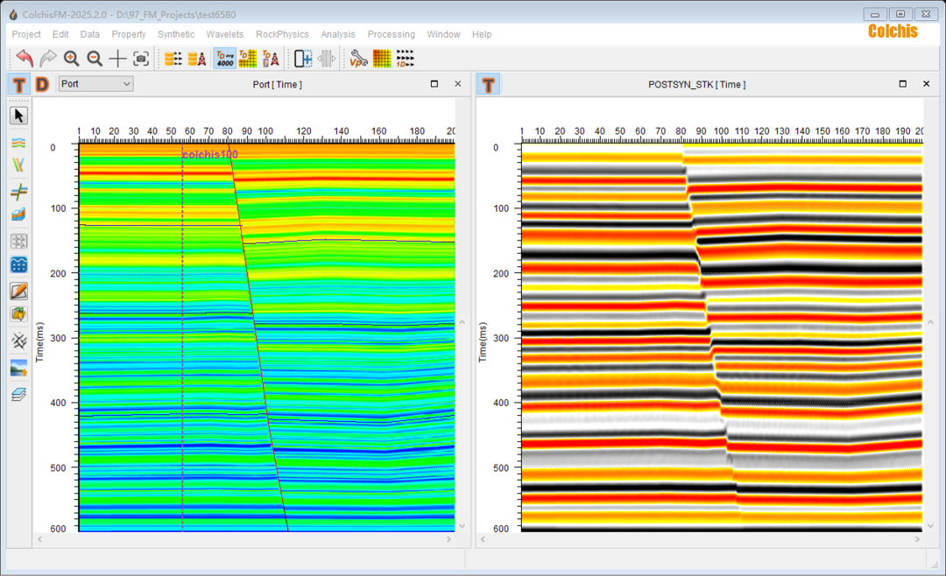This screenshot has height=576, width=946.
Task: Click the zoom in magnifier
Action: pyautogui.click(x=71, y=59)
